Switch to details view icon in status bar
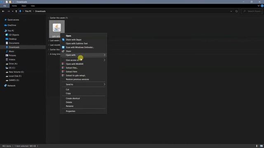This screenshot has width=264, height=148. point(257,146)
